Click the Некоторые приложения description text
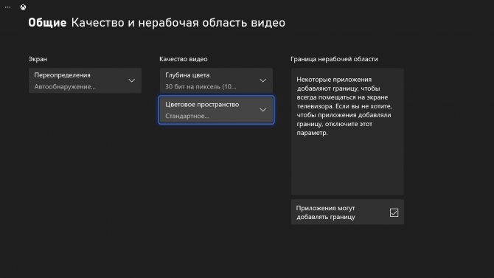This screenshot has height=278, width=494. pyautogui.click(x=344, y=106)
